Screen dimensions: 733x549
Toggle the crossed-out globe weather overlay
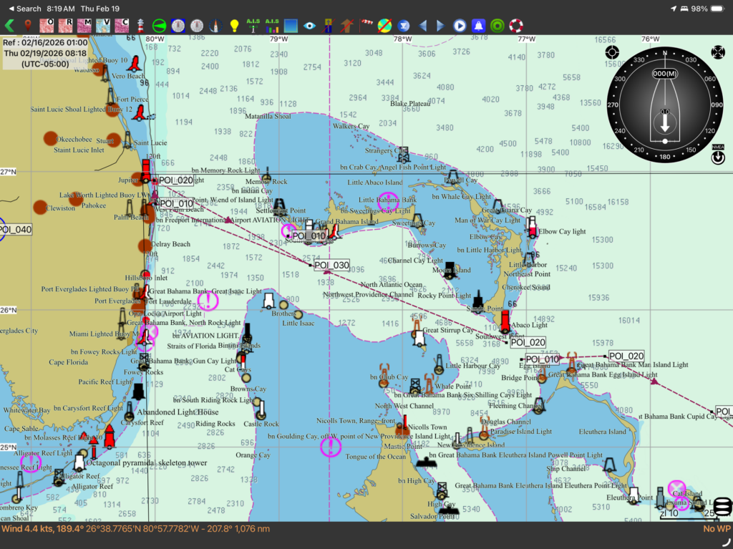coord(385,26)
